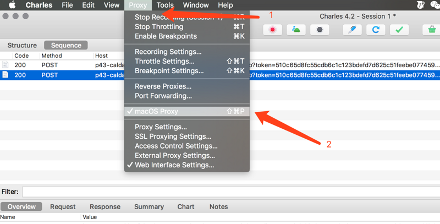Toggle the checked Web Interface Settings item

[x=187, y=165]
